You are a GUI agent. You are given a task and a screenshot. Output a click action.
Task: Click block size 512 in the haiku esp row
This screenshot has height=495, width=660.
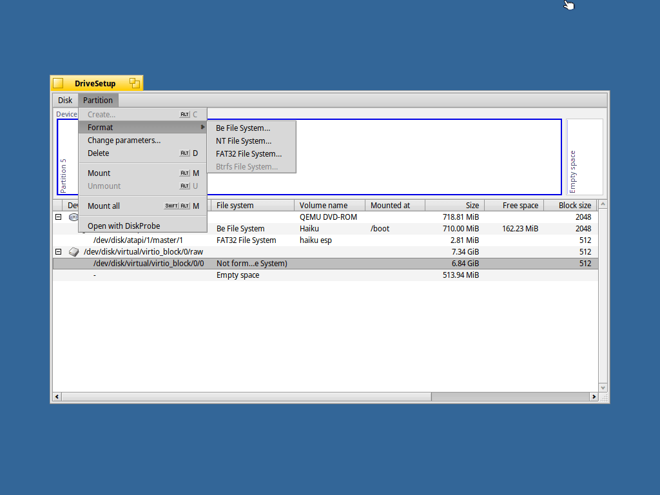(585, 240)
